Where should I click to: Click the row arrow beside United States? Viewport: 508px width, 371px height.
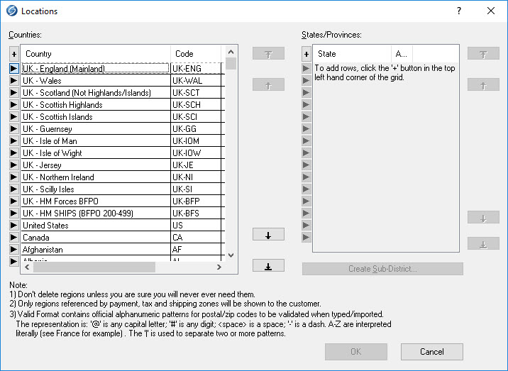(x=14, y=226)
